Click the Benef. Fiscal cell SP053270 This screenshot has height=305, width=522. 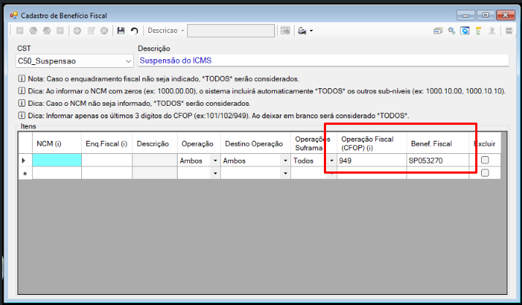pos(438,161)
